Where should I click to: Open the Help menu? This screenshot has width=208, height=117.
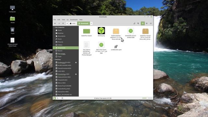(x=81, y=19)
